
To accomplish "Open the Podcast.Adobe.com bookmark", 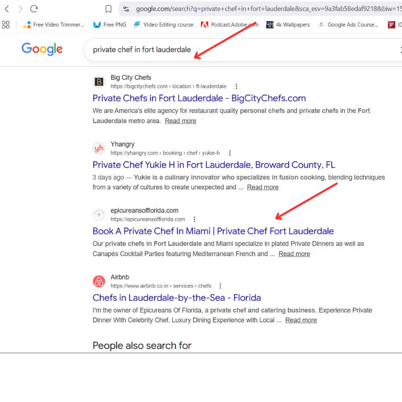I will click(x=230, y=25).
